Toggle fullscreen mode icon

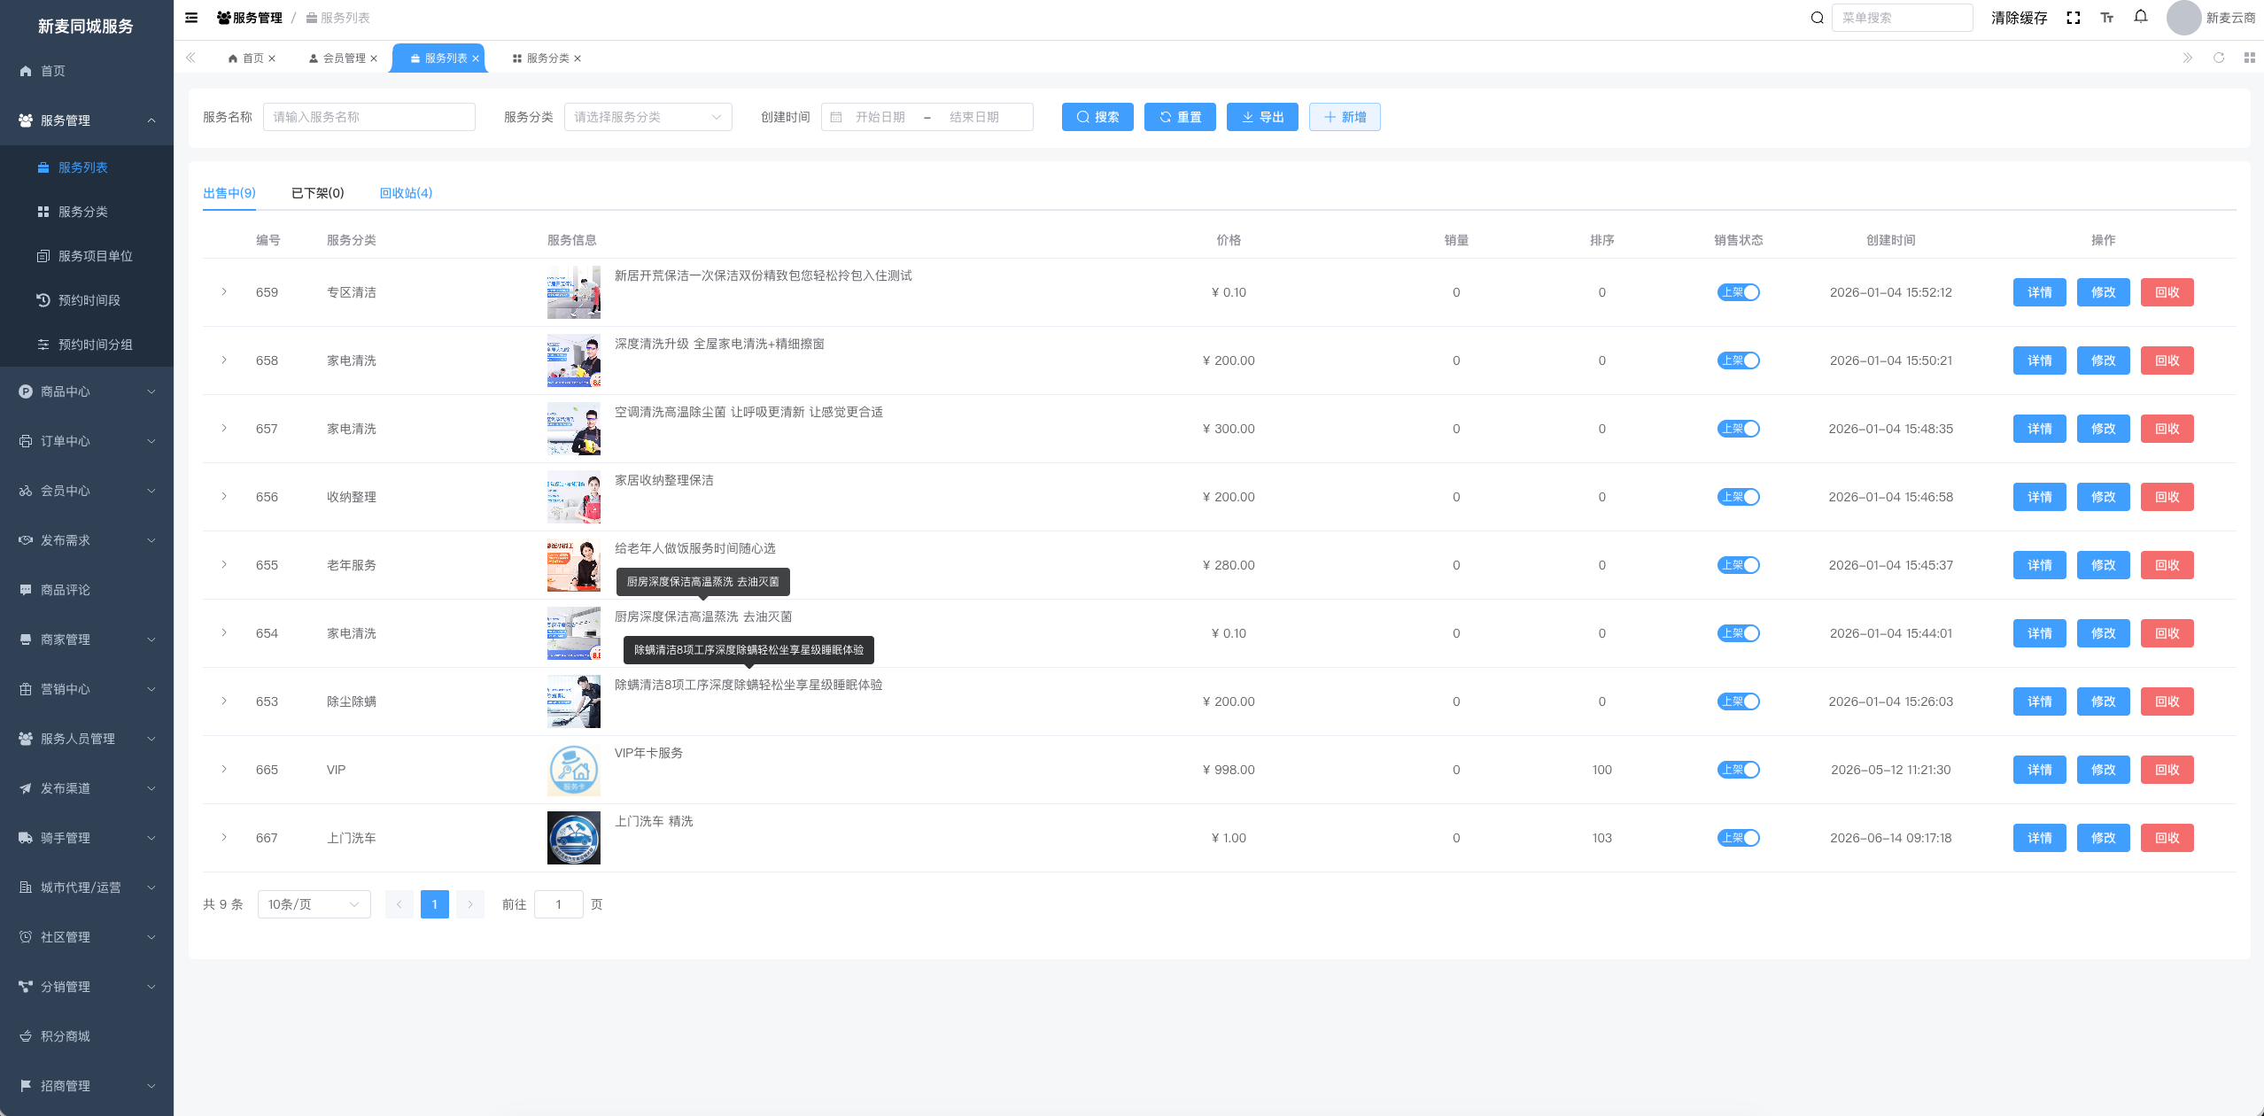pyautogui.click(x=2074, y=18)
